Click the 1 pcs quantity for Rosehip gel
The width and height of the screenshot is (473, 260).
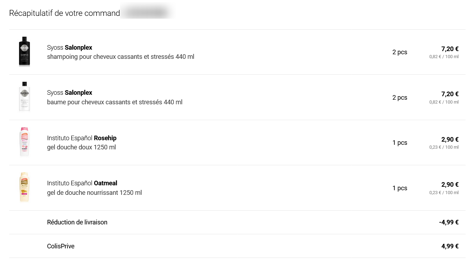400,143
